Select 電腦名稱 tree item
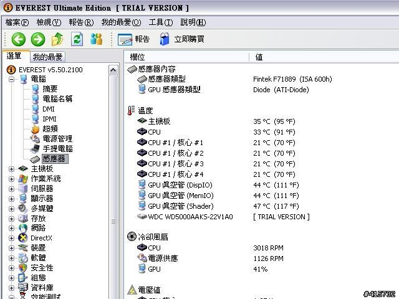This screenshot has height=299, width=399. tap(57, 98)
